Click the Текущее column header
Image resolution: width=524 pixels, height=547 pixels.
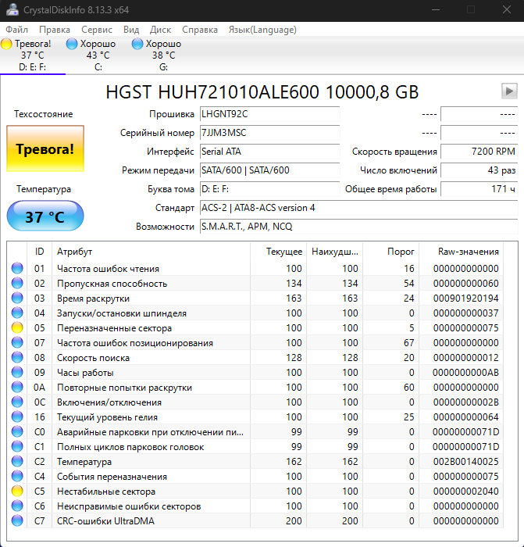coord(278,252)
